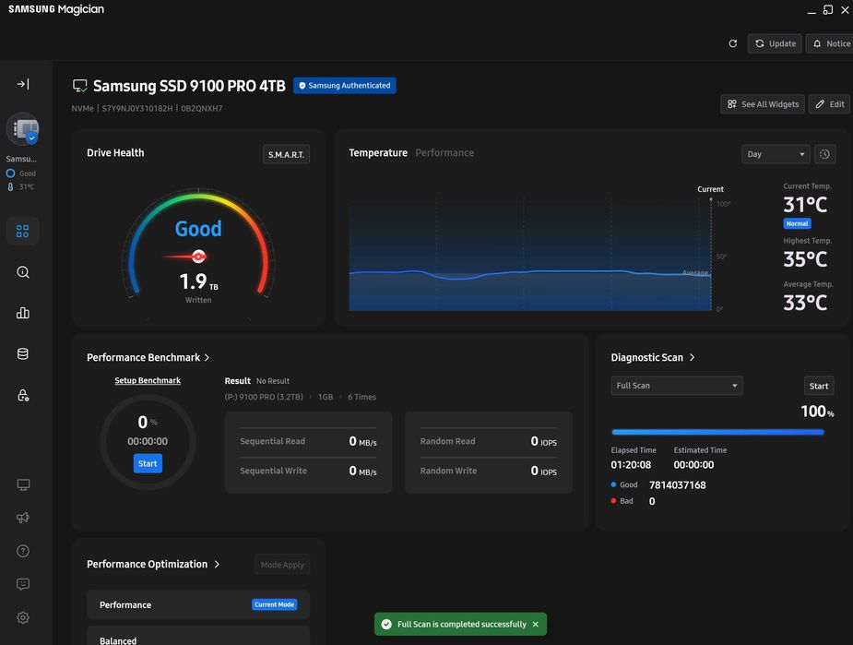The height and width of the screenshot is (645, 853).
Task: Click the Drive Health gauge needle
Action: click(x=185, y=257)
